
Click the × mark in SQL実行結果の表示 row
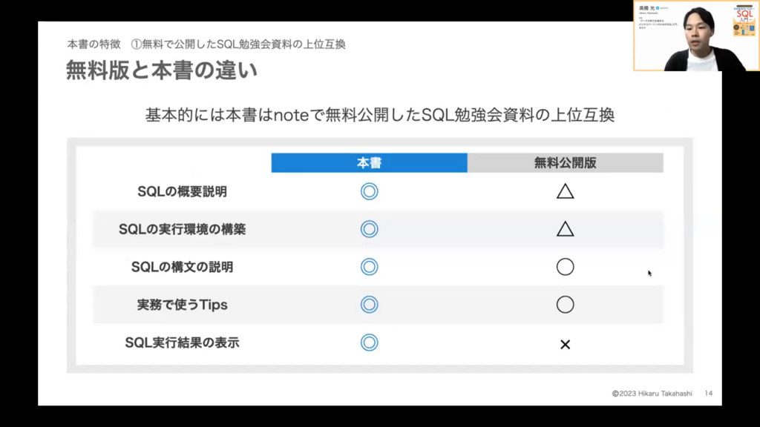click(x=565, y=345)
